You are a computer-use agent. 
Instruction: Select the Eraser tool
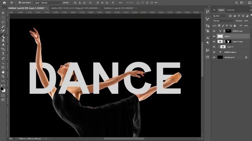coord(3,45)
